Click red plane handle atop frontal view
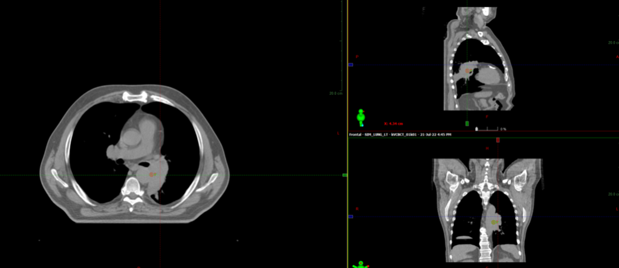This screenshot has height=268, width=619. click(498, 140)
